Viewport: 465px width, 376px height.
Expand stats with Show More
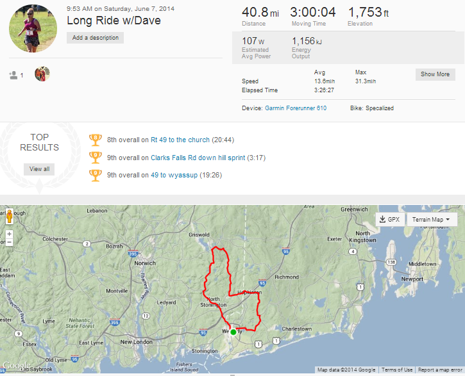(x=435, y=74)
